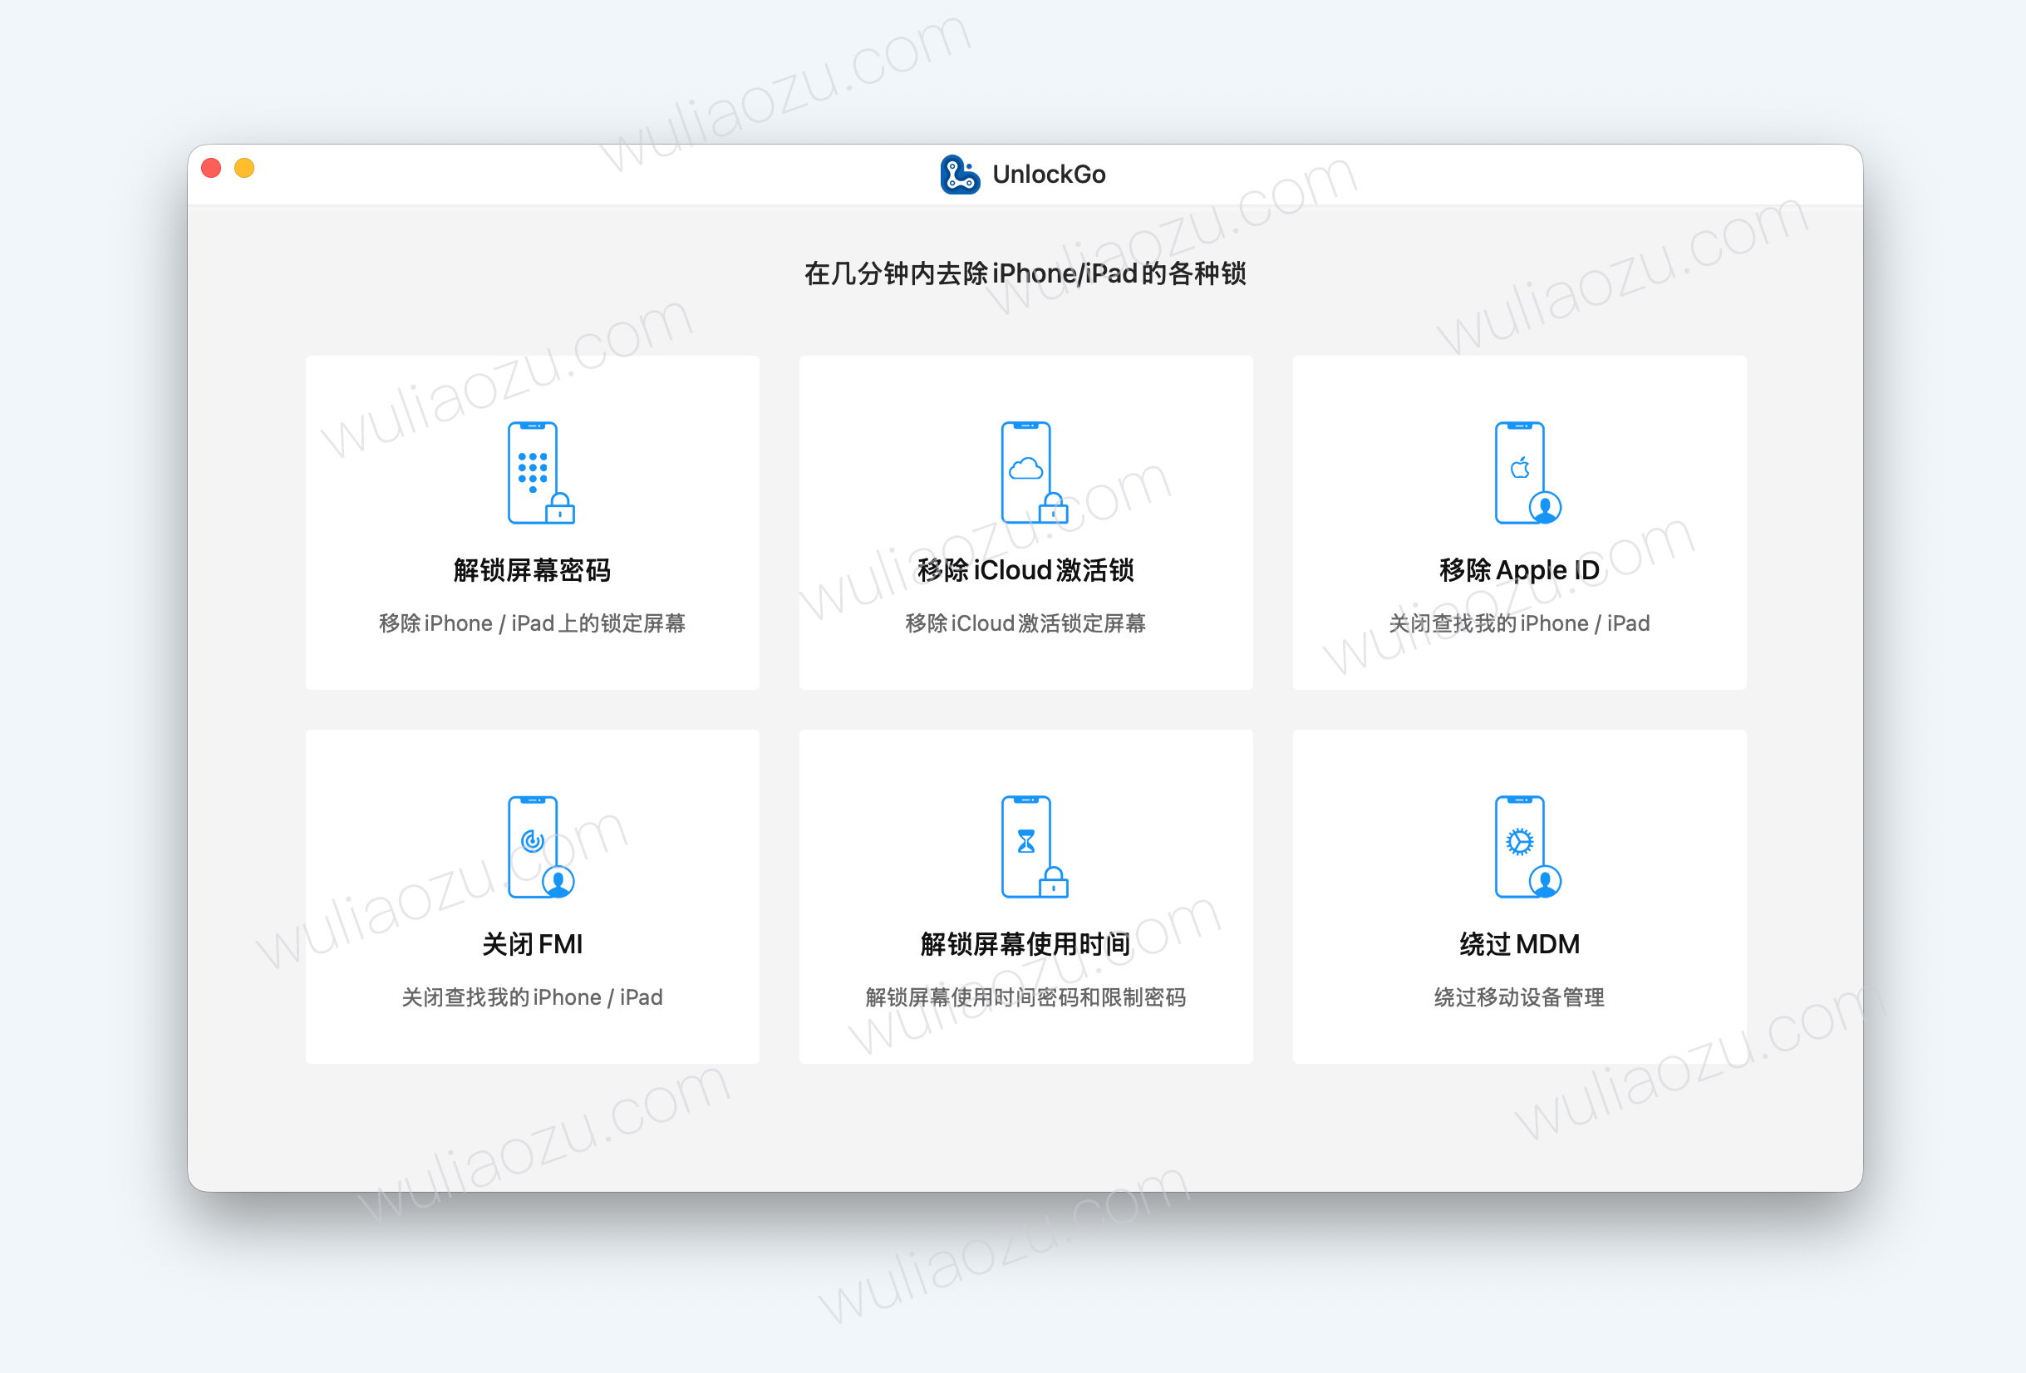Viewport: 2026px width, 1373px height.
Task: Click the keypad phone icon for Unlock Screen Passcode
Action: tap(540, 472)
